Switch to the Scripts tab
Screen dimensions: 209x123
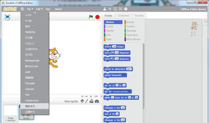pos(108,16)
